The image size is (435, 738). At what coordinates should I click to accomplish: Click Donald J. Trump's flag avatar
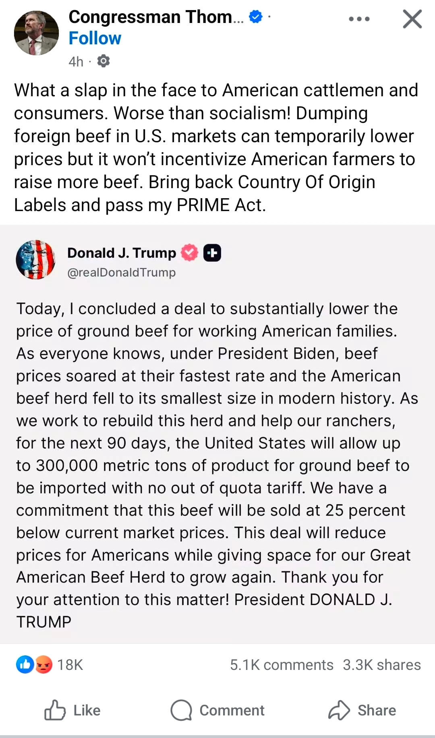coord(35,260)
